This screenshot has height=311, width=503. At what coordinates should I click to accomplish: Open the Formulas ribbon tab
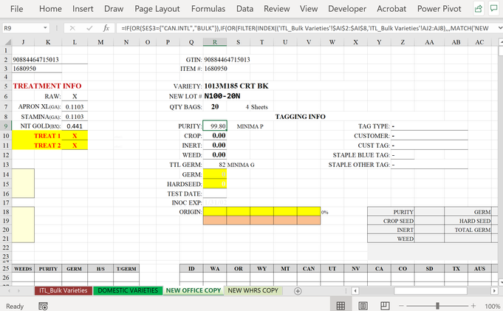208,9
